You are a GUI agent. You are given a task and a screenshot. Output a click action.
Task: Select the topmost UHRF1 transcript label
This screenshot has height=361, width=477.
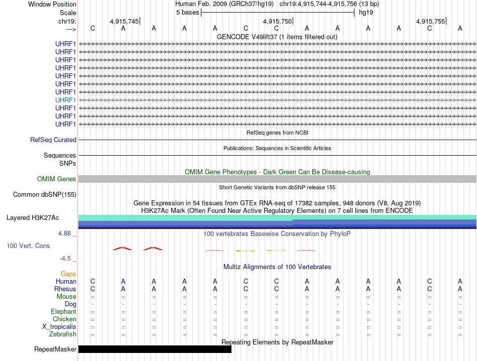coord(65,44)
